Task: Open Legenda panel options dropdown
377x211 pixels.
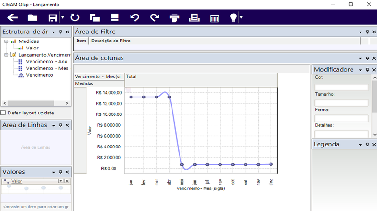Action: [x=360, y=145]
